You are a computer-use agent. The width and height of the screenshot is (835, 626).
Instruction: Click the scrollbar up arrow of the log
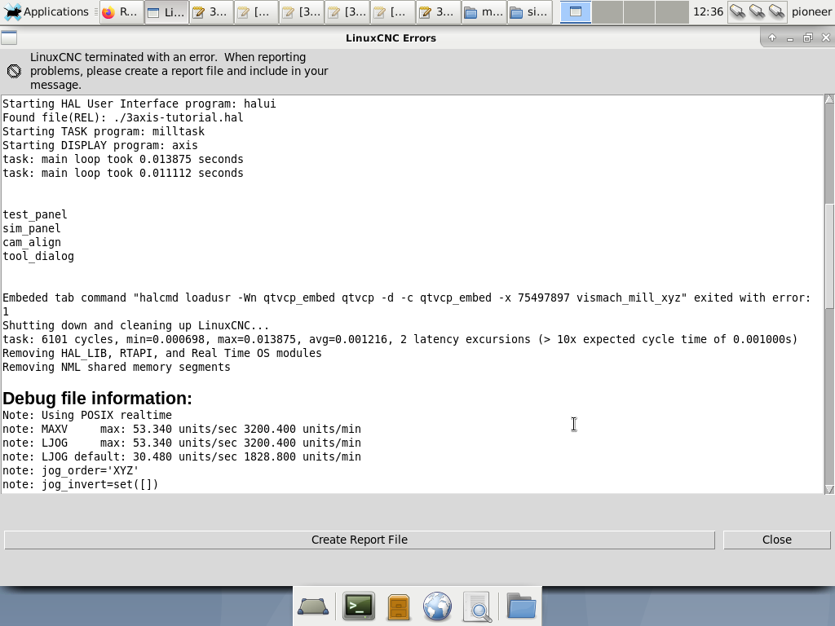(829, 99)
